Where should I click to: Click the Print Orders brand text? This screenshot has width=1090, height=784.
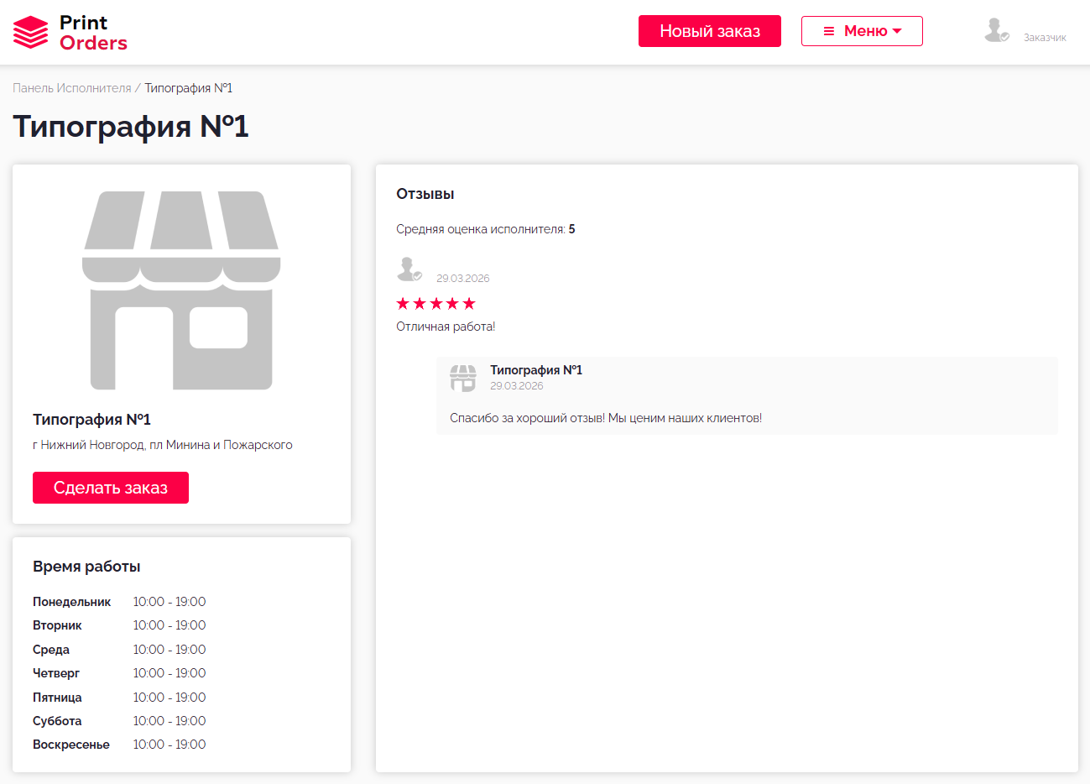coord(93,33)
